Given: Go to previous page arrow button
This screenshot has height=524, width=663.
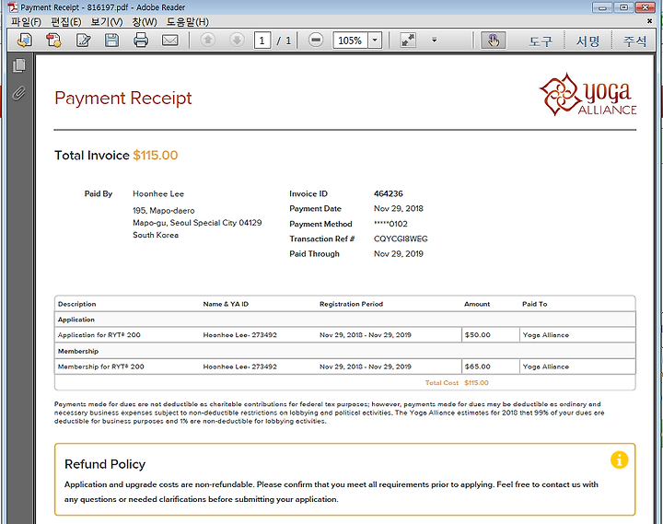Looking at the screenshot, I should click(207, 41).
